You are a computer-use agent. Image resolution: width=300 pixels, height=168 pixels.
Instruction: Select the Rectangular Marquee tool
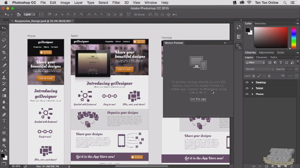pyautogui.click(x=4, y=34)
